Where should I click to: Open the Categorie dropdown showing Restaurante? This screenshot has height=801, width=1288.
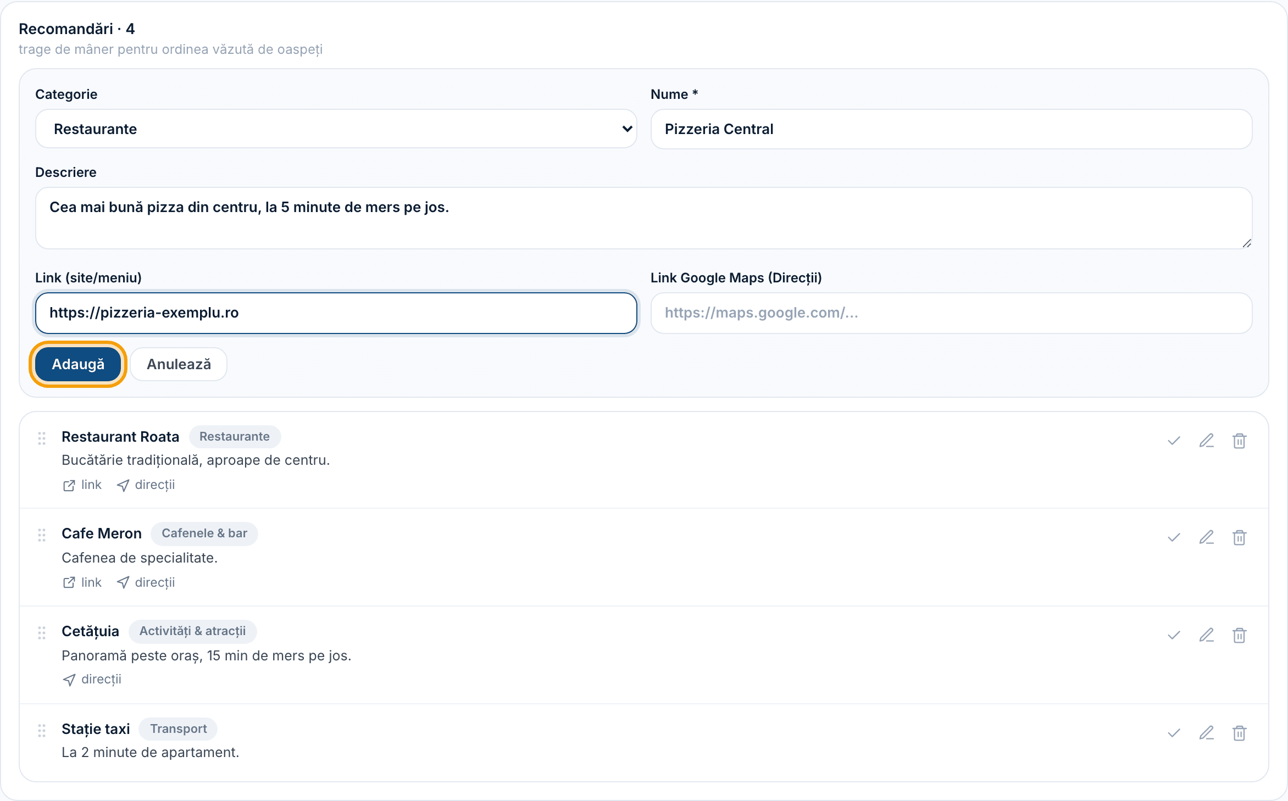click(336, 129)
